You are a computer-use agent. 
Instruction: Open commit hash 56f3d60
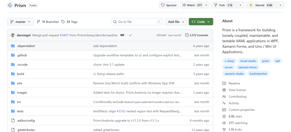161,35
